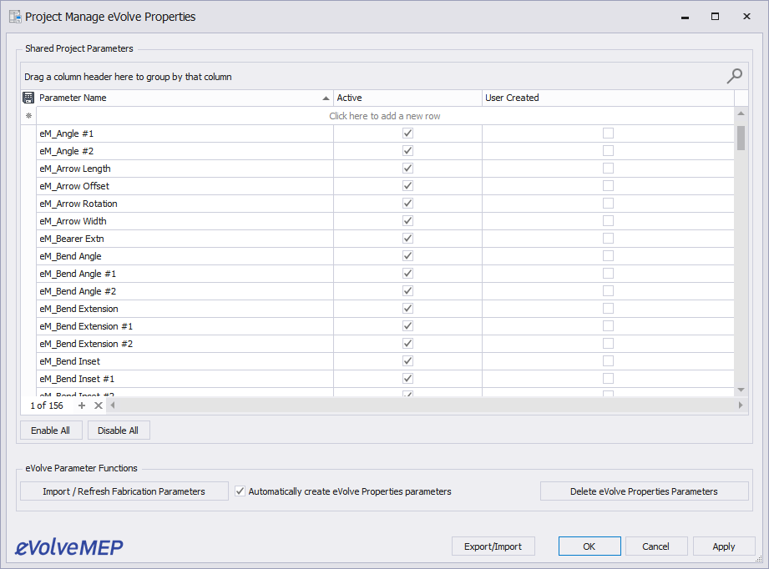The width and height of the screenshot is (769, 569).
Task: Maximize the eVolve Properties window
Action: click(715, 17)
